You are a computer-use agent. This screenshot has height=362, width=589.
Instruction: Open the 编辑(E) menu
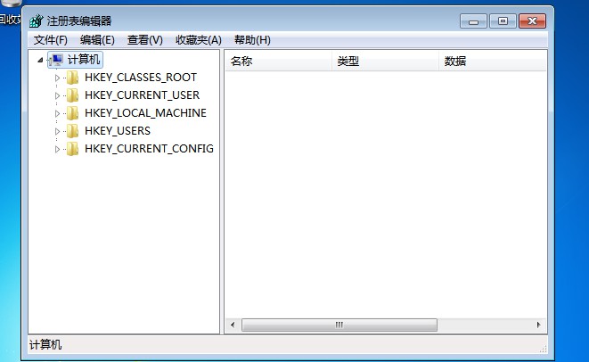click(97, 40)
